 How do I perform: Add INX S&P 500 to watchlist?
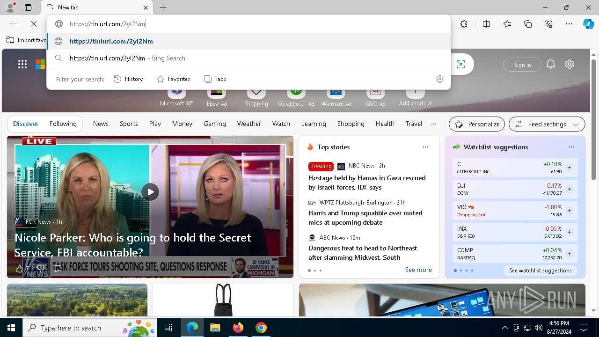coord(569,232)
